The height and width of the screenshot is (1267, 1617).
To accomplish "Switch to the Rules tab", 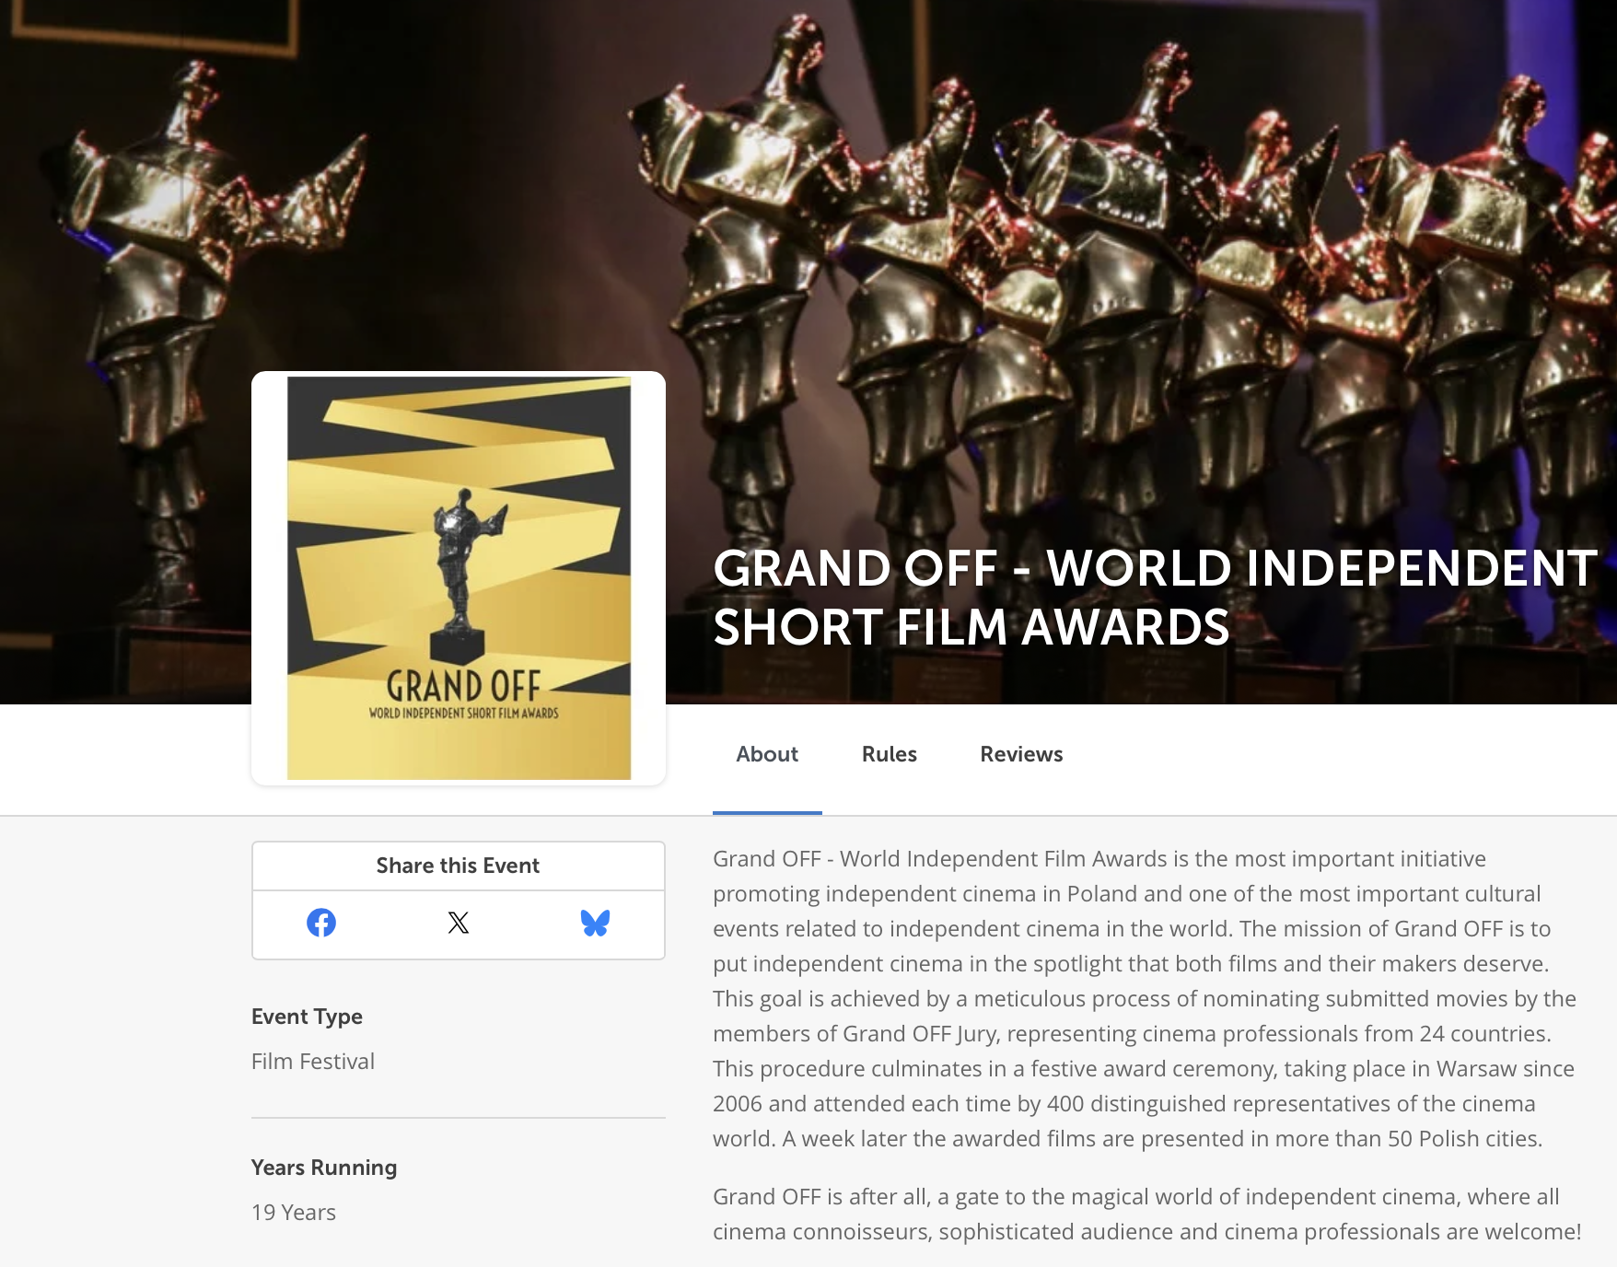I will pyautogui.click(x=889, y=754).
